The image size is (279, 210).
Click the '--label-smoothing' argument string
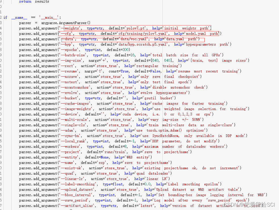[x=78, y=184]
